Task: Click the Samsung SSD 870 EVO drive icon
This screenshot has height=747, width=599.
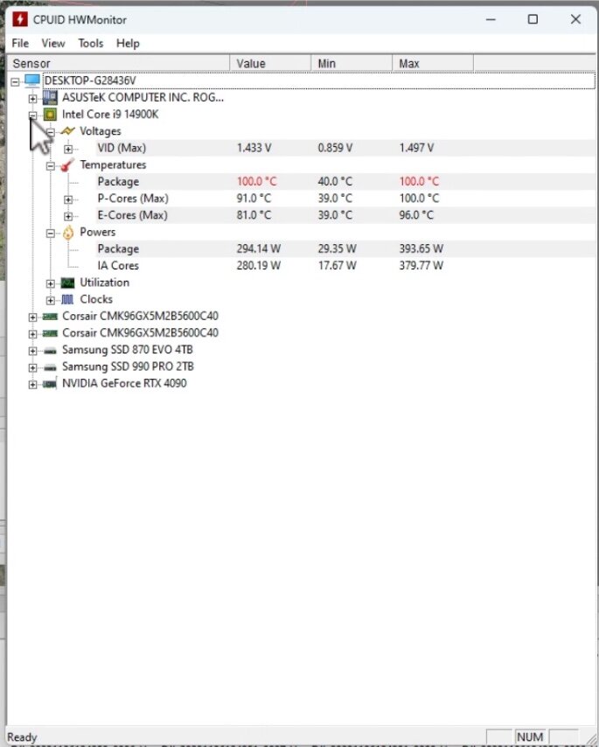Action: point(50,350)
